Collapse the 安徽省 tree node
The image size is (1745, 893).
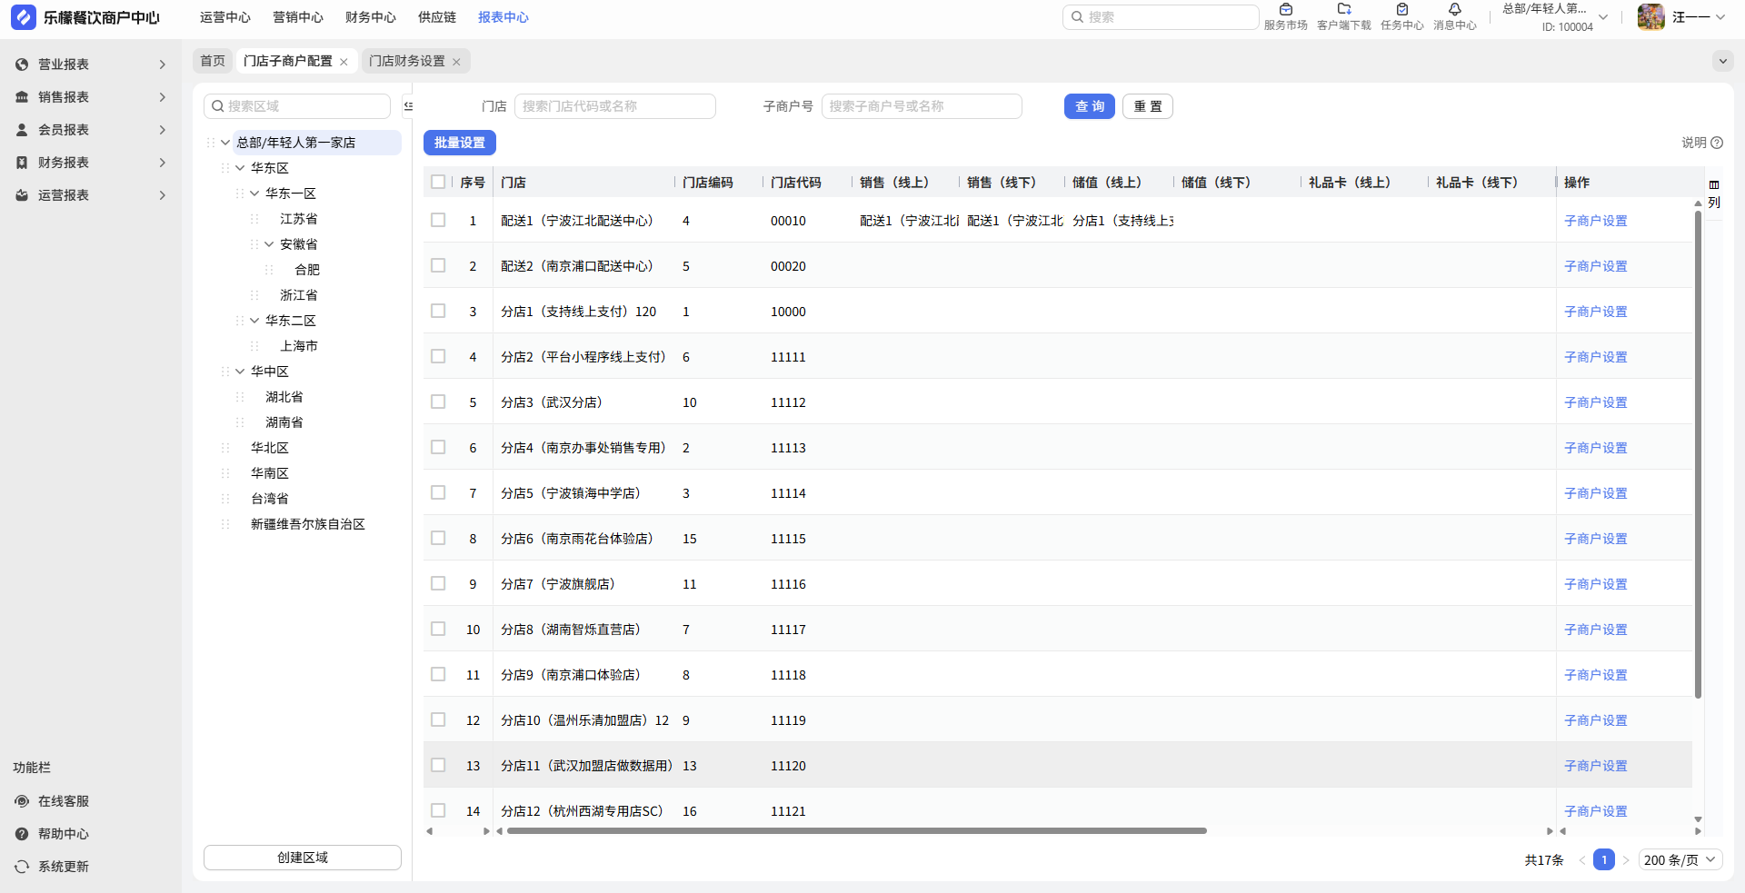pos(269,244)
